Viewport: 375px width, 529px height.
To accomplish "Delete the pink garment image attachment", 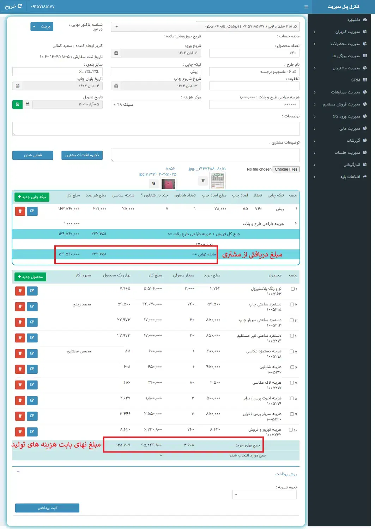I will coord(154,183).
